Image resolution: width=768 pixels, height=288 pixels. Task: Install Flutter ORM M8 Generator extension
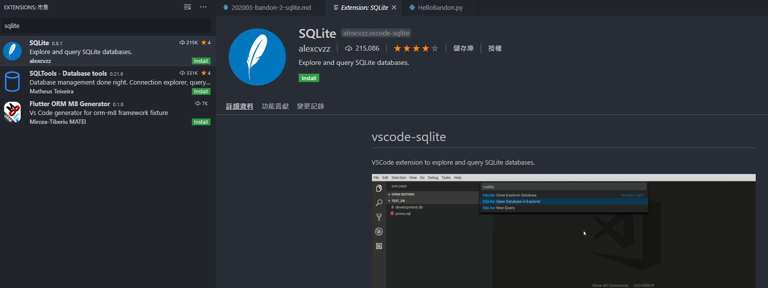201,122
